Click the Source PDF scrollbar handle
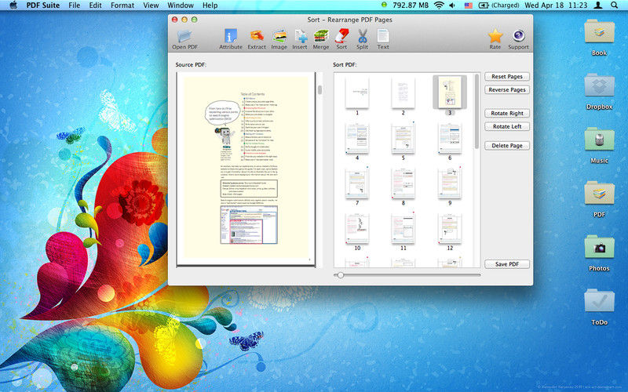This screenshot has width=628, height=392. [319, 89]
